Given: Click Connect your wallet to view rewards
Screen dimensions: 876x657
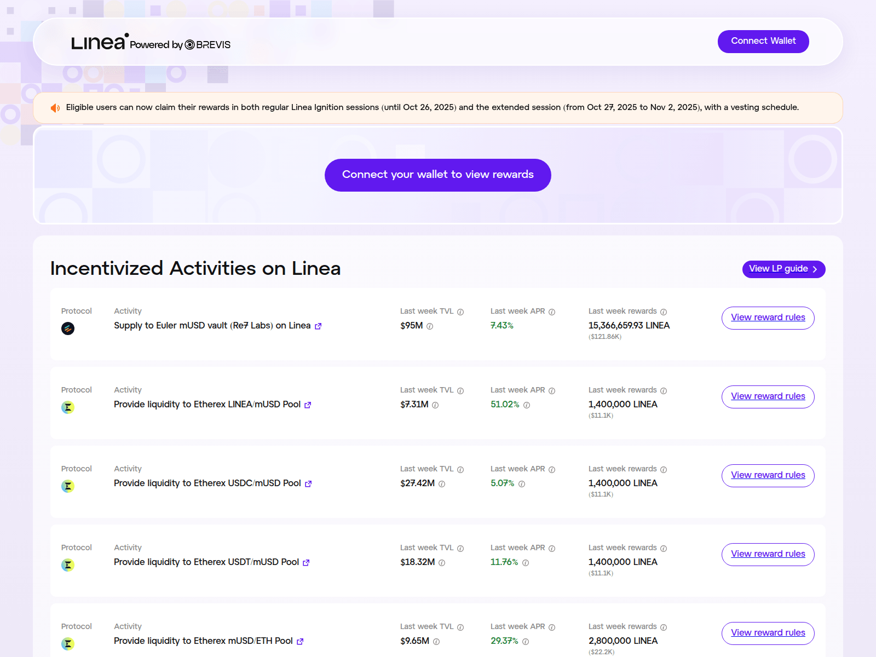Looking at the screenshot, I should (x=438, y=175).
